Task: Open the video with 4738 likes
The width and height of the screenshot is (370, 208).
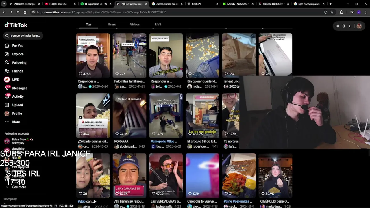Action: tap(93, 55)
